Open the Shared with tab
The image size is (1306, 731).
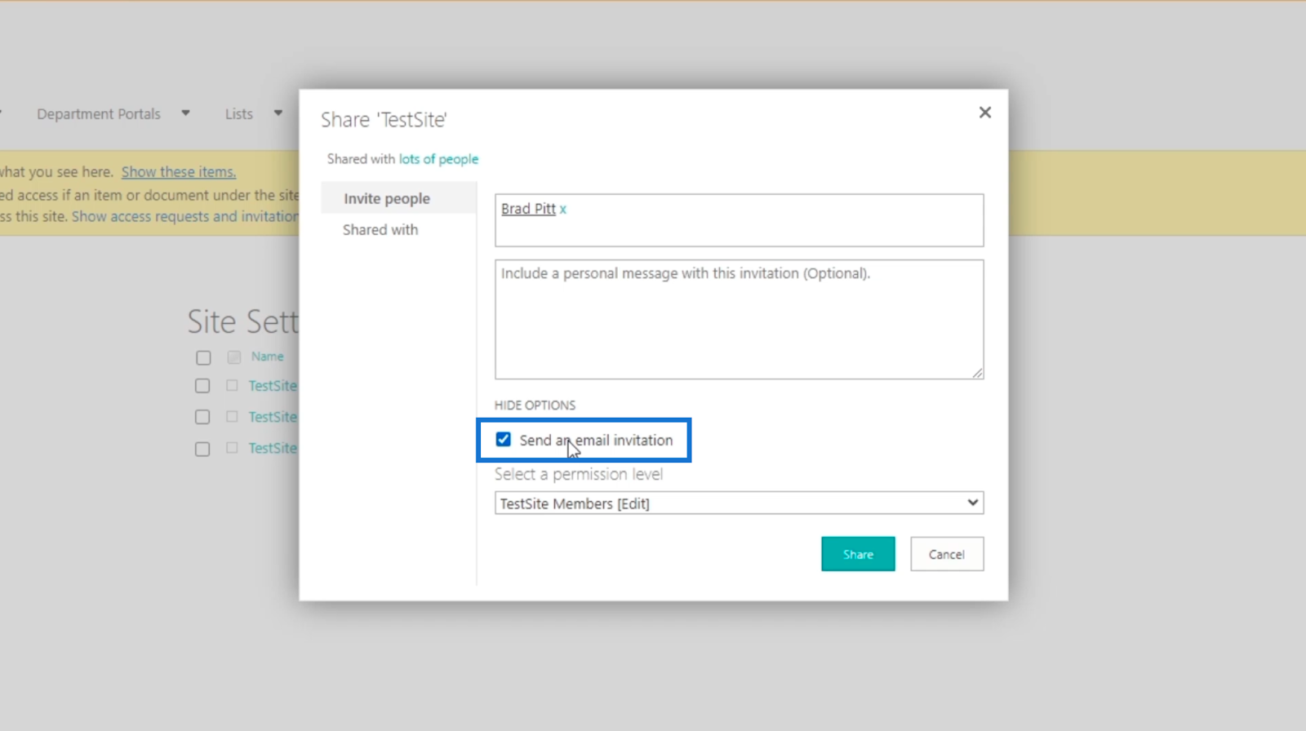(x=380, y=230)
